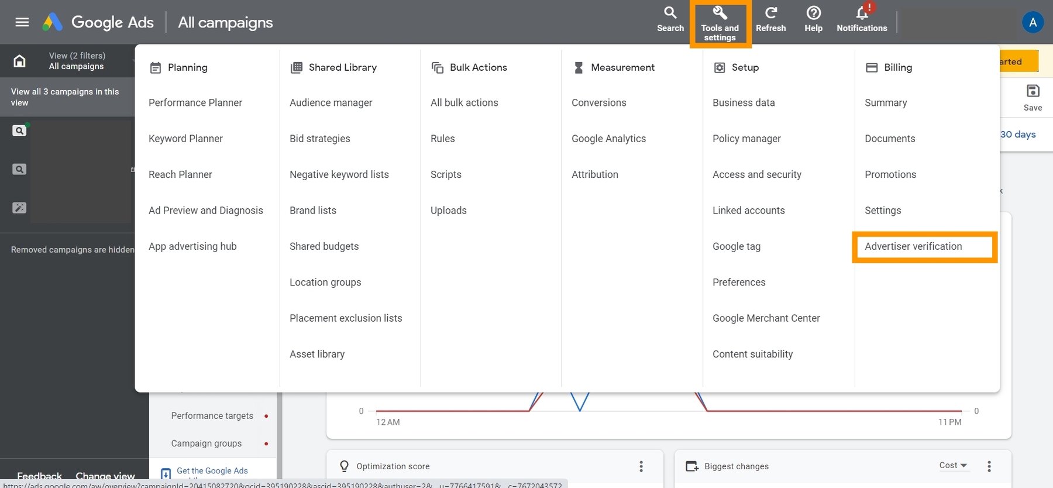
Task: Open Advertiser verification
Action: tap(913, 246)
